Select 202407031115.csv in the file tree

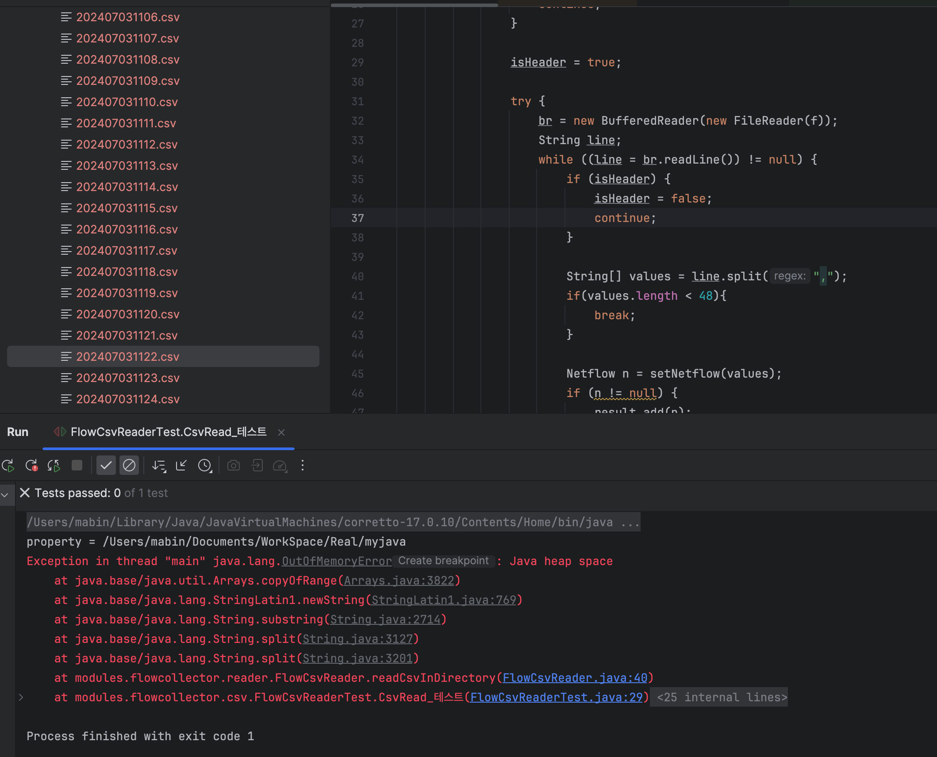click(x=127, y=208)
